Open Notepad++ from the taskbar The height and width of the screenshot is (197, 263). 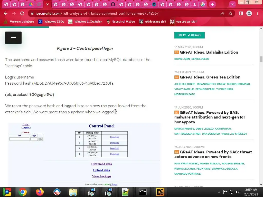(x=125, y=192)
